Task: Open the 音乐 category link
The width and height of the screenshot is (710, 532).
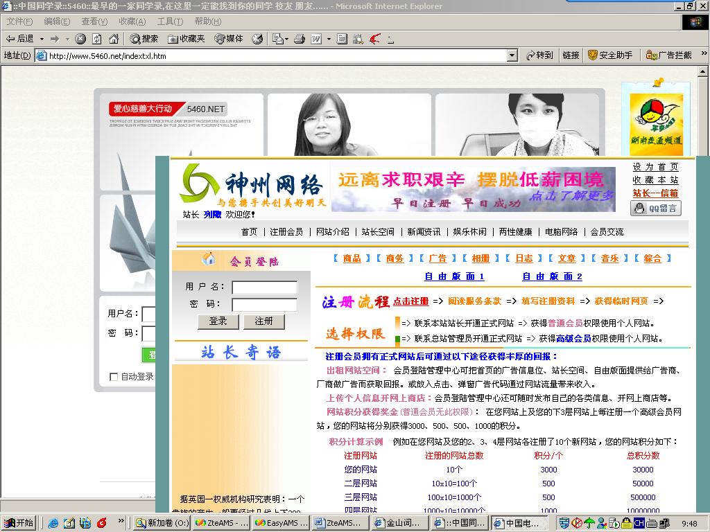Action: click(x=609, y=258)
